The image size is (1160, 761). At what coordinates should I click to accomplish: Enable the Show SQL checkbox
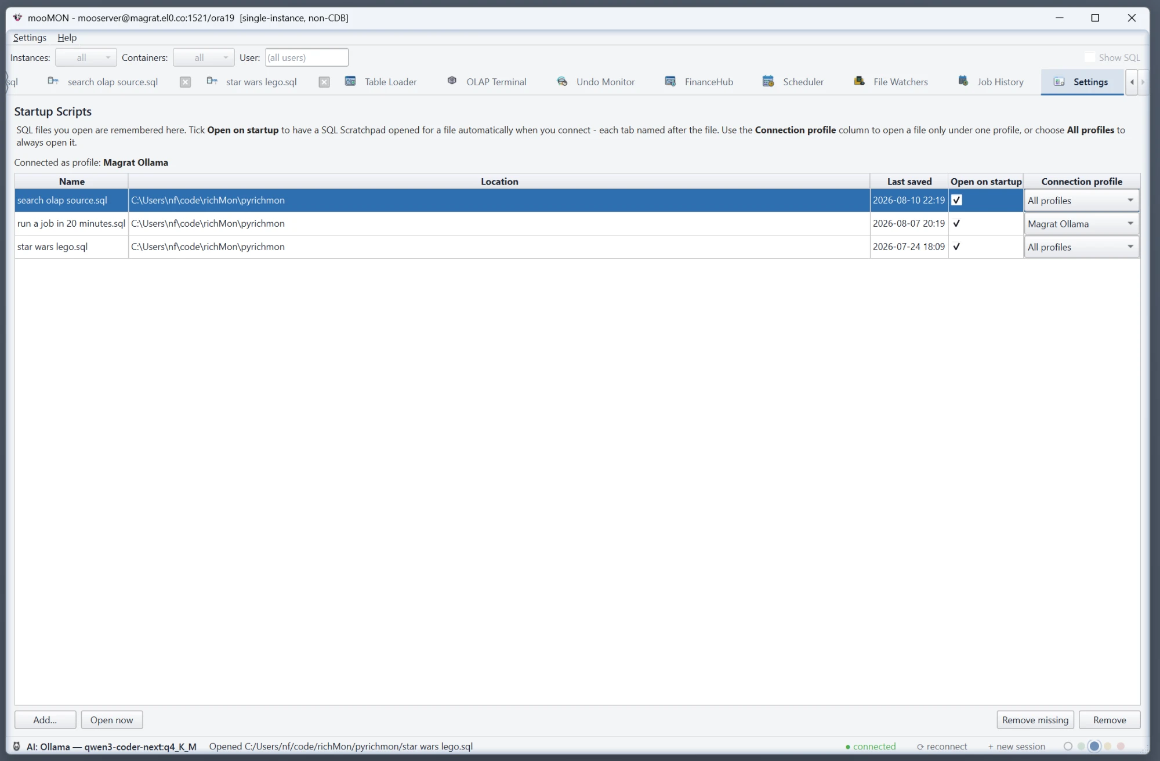(x=1090, y=57)
